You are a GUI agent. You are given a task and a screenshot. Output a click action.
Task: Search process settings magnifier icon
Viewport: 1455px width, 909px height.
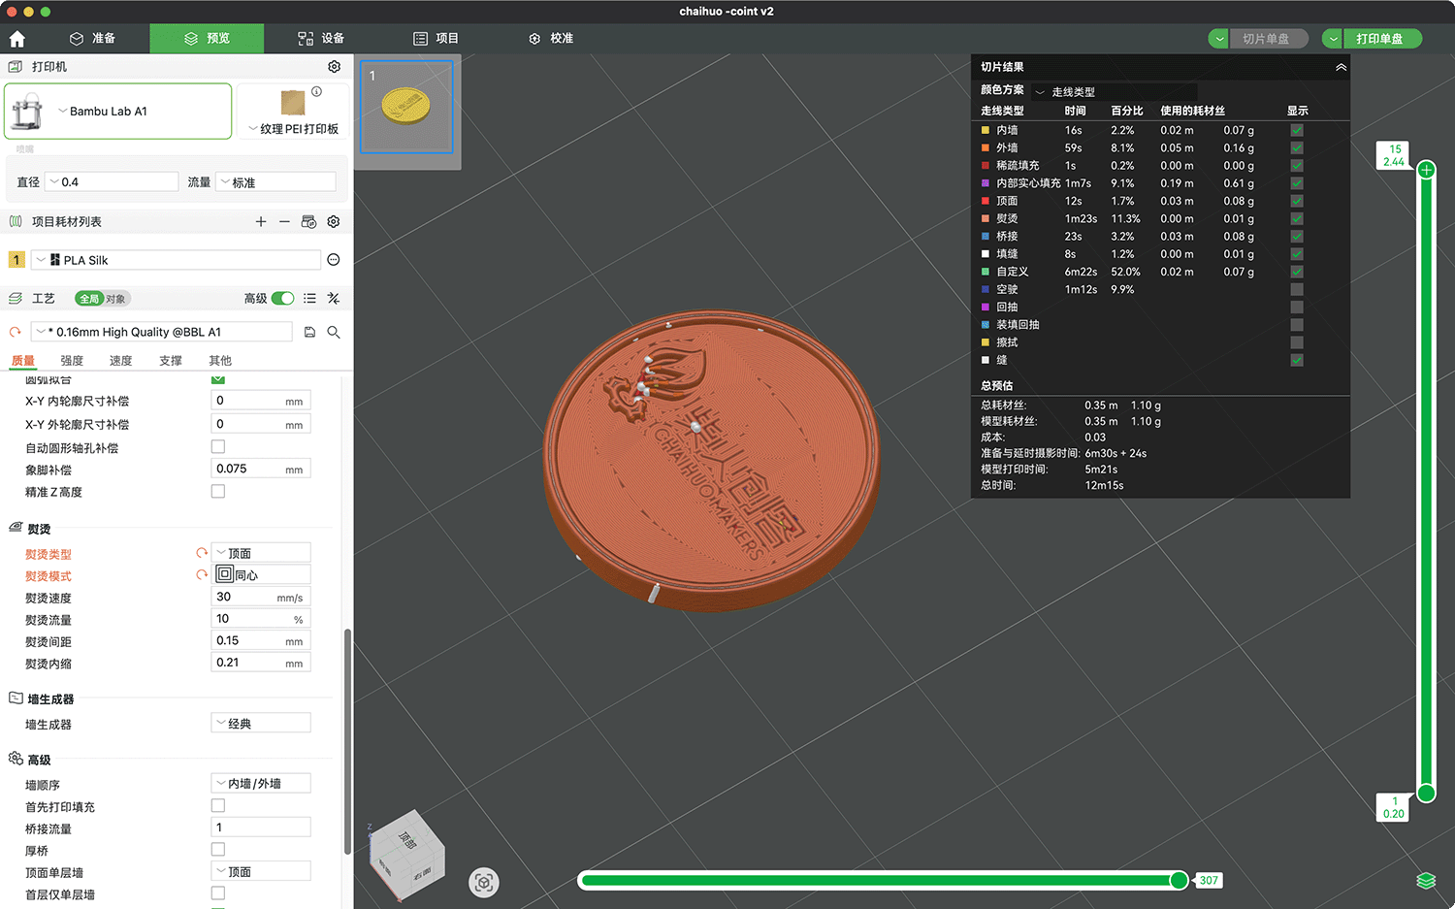pos(334,332)
